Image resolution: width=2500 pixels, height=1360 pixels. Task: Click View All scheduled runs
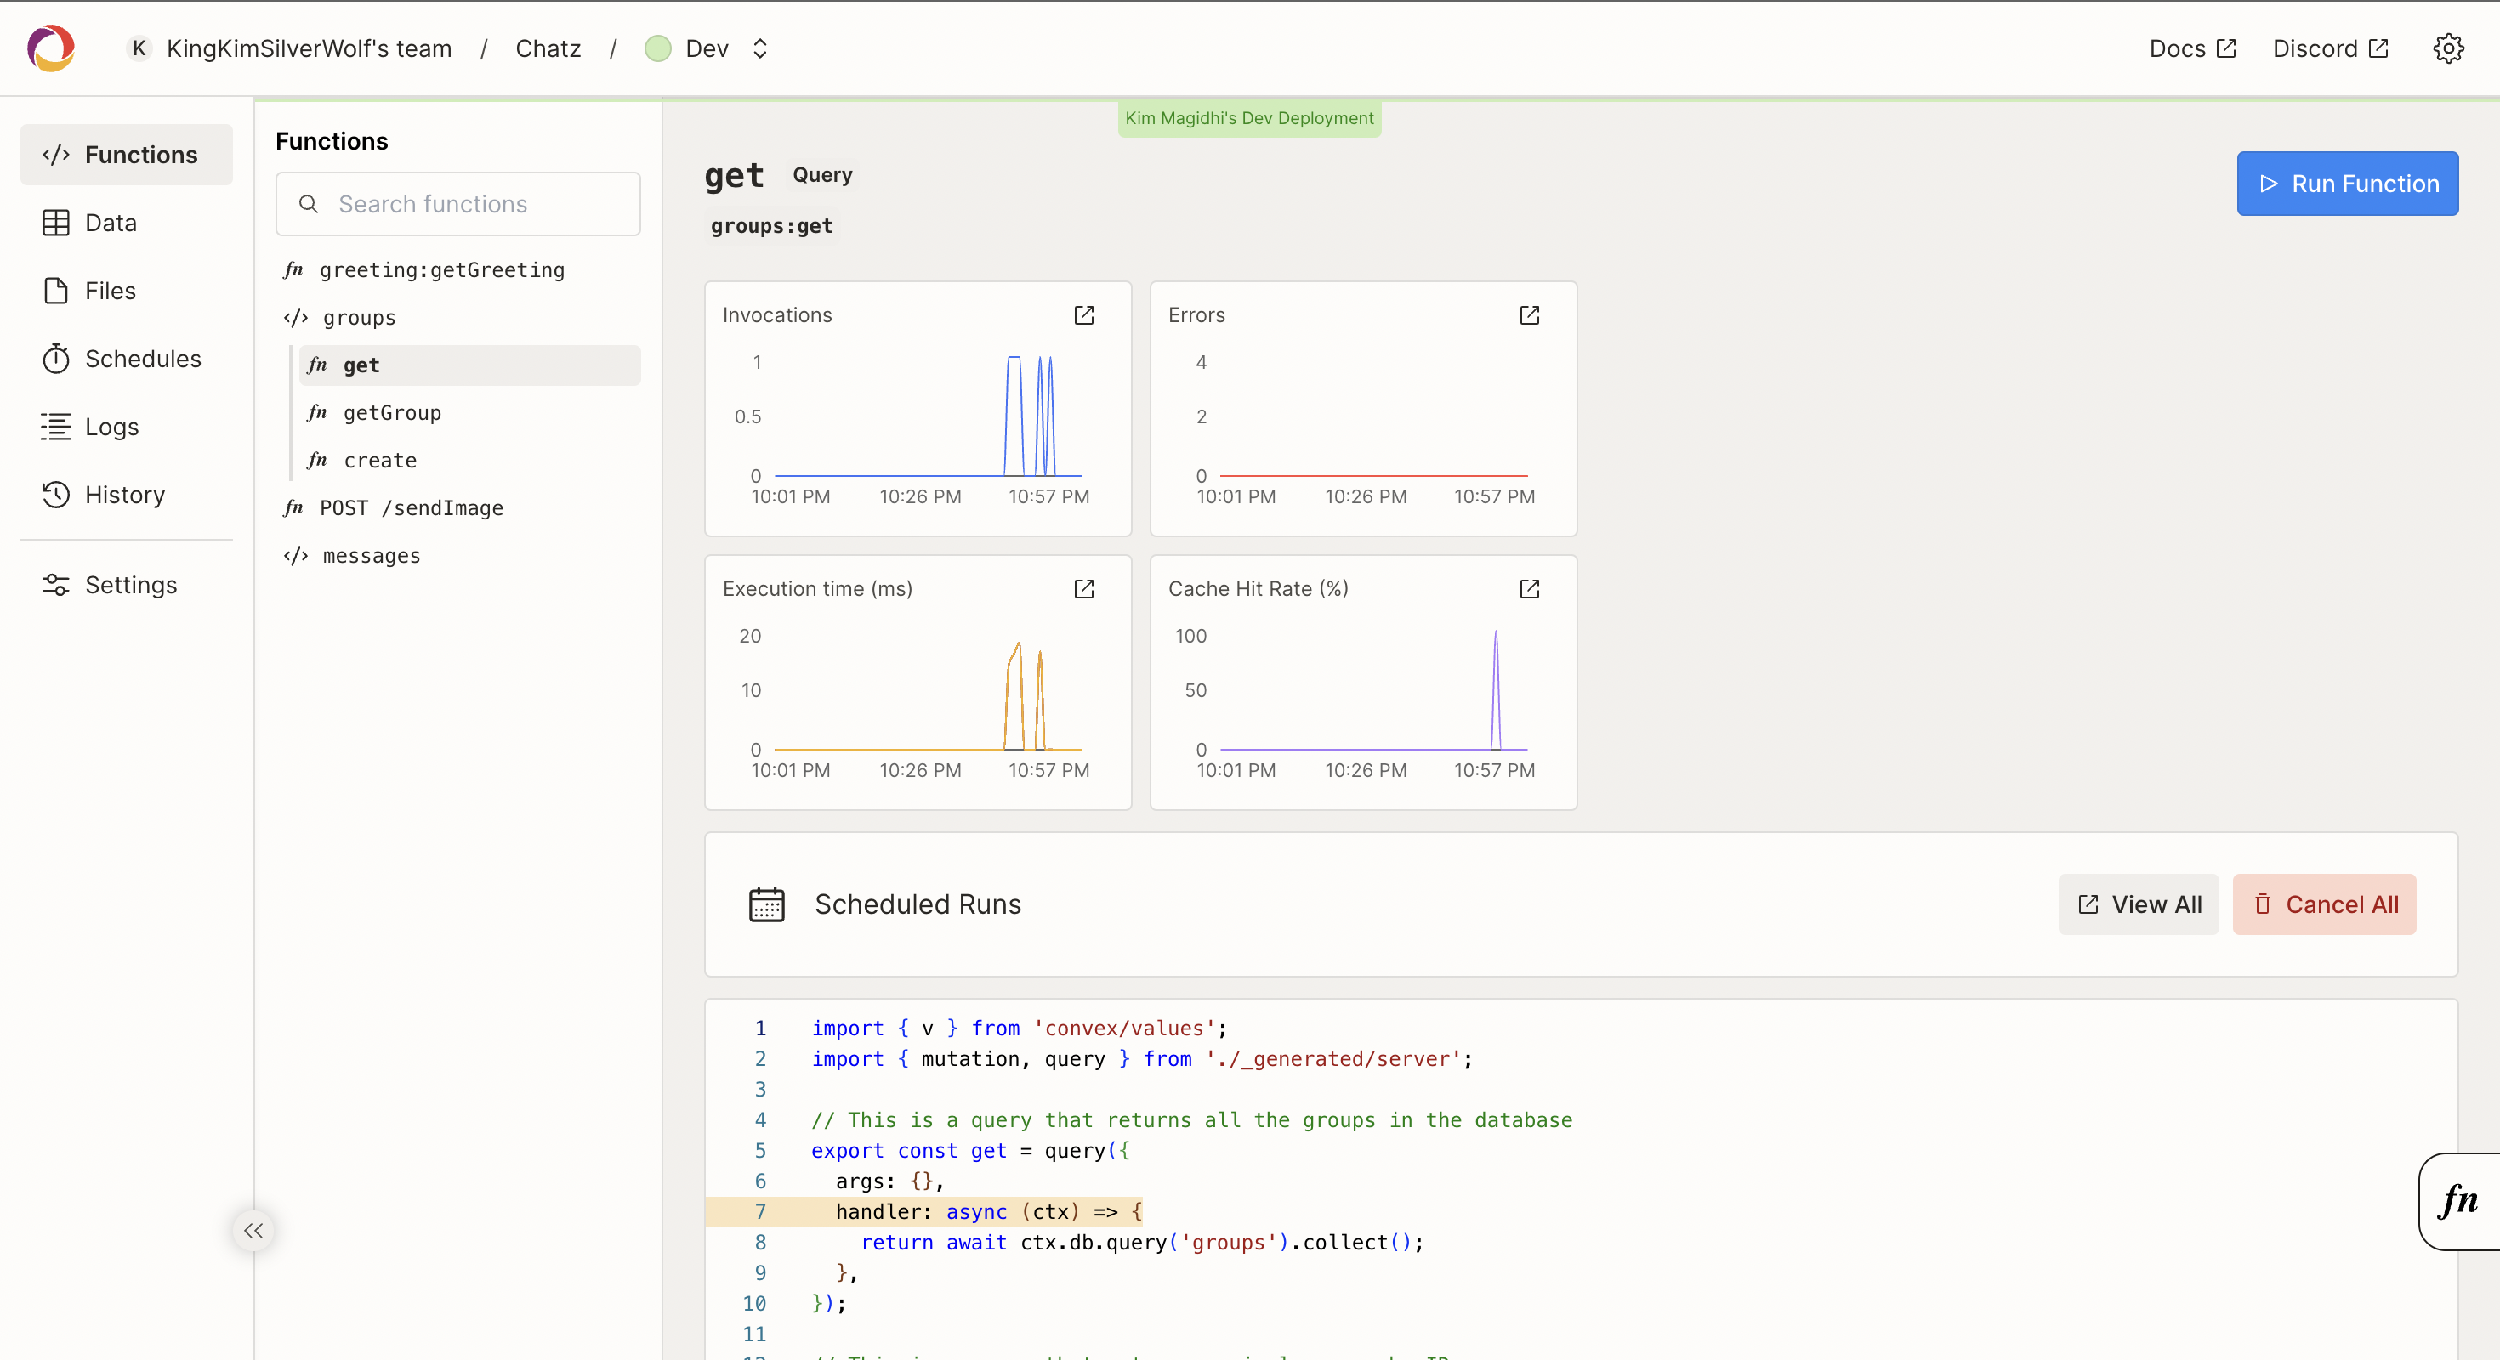[x=2138, y=904]
